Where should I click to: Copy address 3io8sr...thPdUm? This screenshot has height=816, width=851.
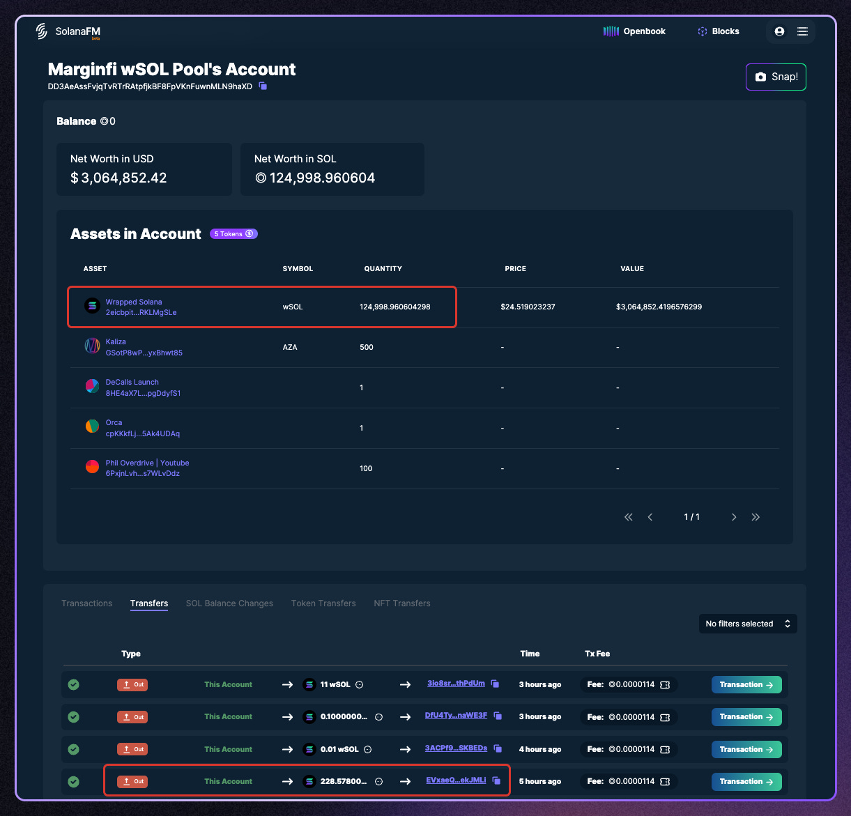coord(495,684)
